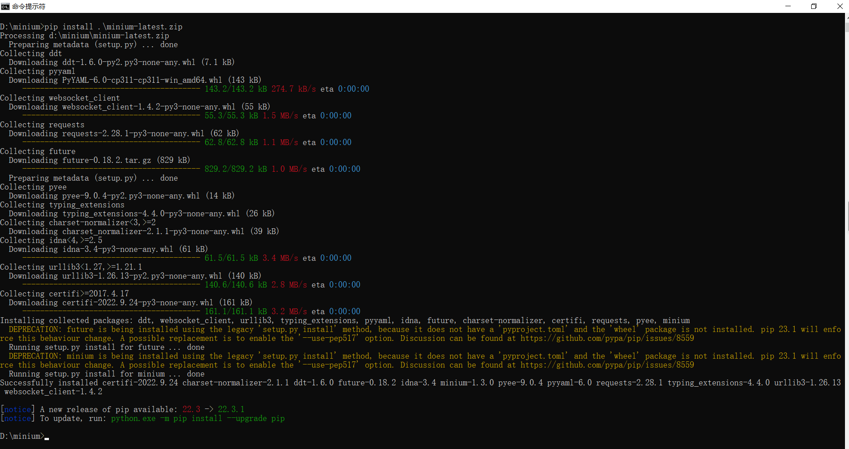This screenshot has width=849, height=449.
Task: Select the 'Collecting requests' line
Action: pyautogui.click(x=42, y=125)
